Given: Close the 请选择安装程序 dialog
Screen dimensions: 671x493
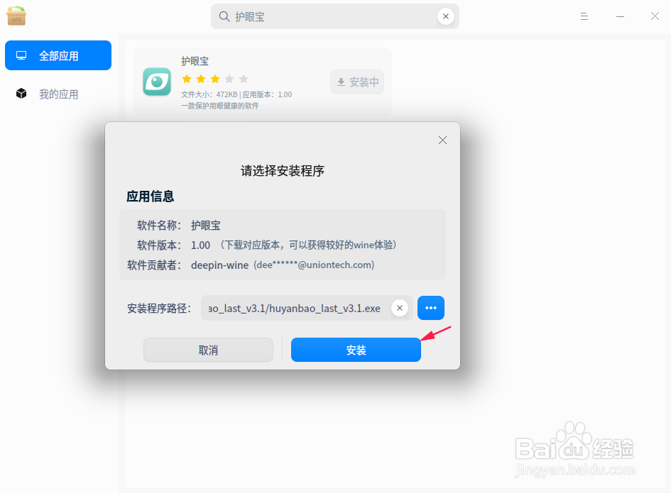Looking at the screenshot, I should pos(442,140).
